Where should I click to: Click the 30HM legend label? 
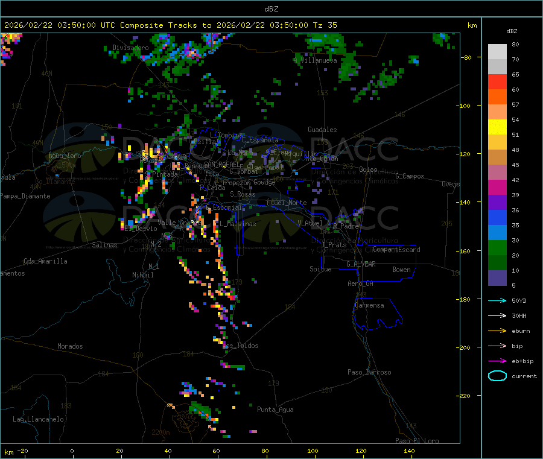pos(519,315)
